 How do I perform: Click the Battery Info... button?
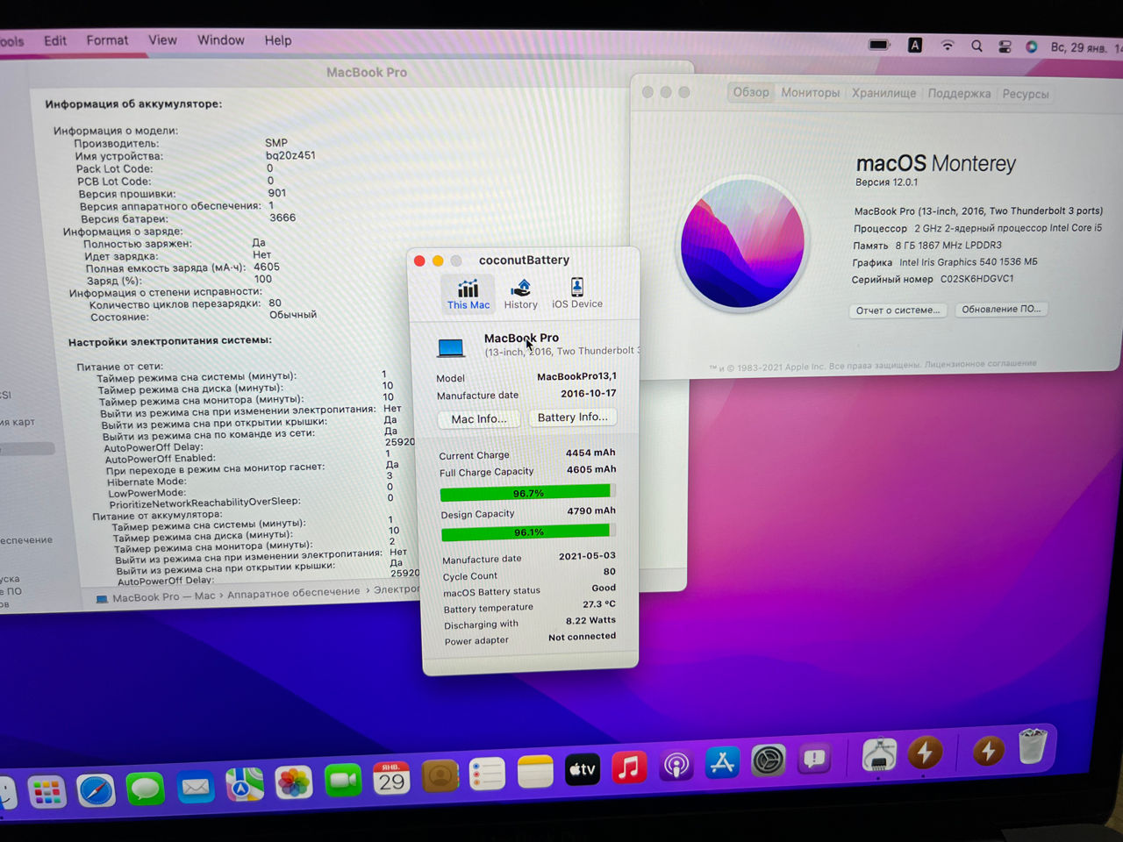[x=572, y=417]
